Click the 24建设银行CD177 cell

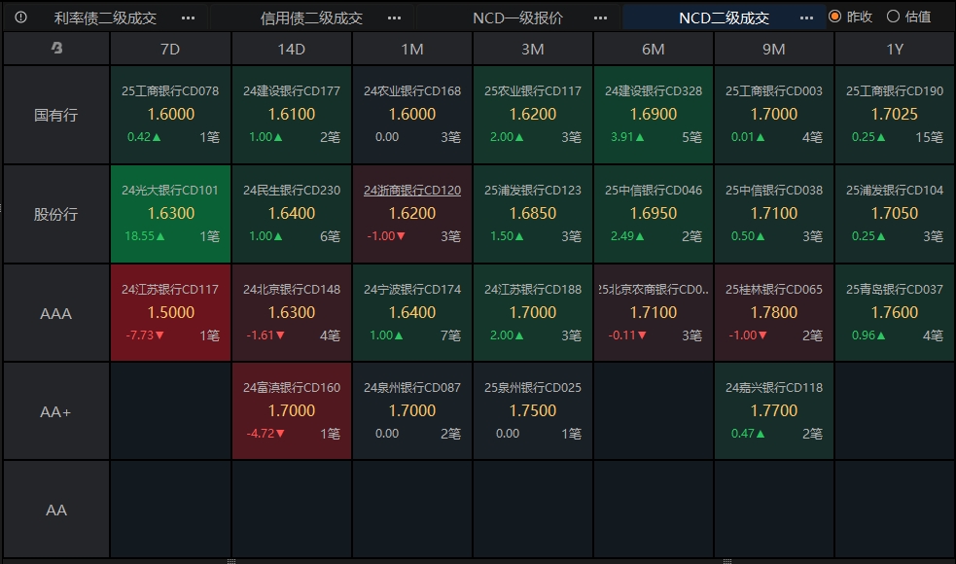[292, 115]
